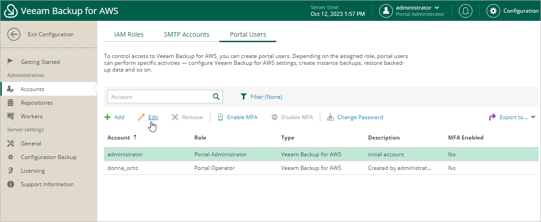Click the Edit link
The width and height of the screenshot is (541, 222).
pyautogui.click(x=153, y=117)
